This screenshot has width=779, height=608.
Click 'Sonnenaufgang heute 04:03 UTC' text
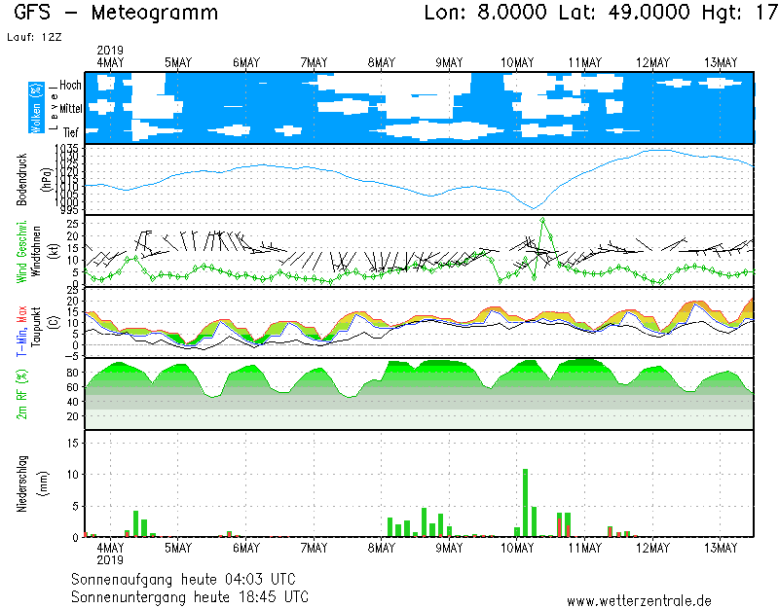click(x=183, y=579)
